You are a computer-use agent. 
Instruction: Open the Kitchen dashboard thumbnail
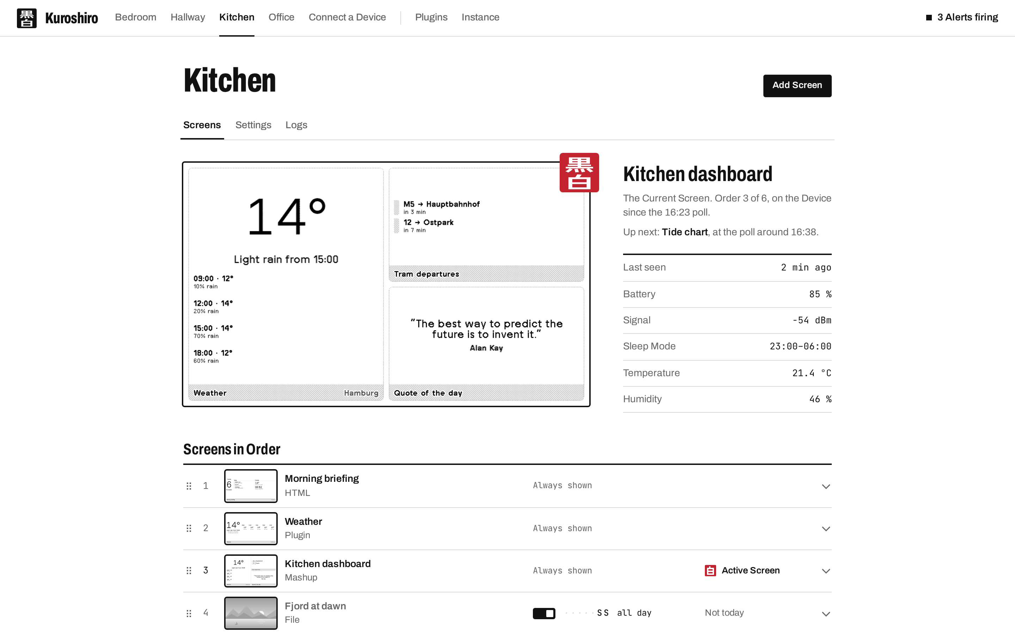[251, 571]
